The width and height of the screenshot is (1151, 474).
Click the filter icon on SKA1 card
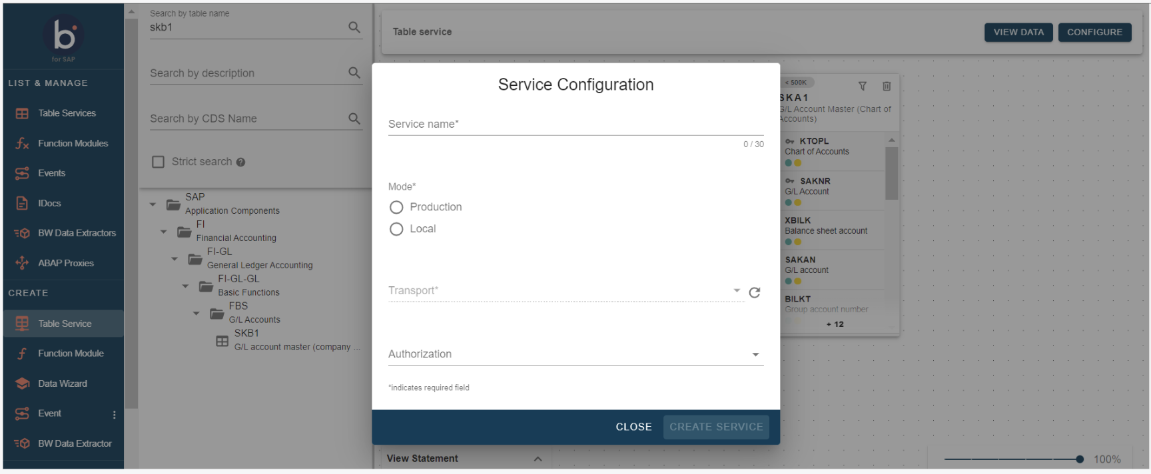coord(862,87)
